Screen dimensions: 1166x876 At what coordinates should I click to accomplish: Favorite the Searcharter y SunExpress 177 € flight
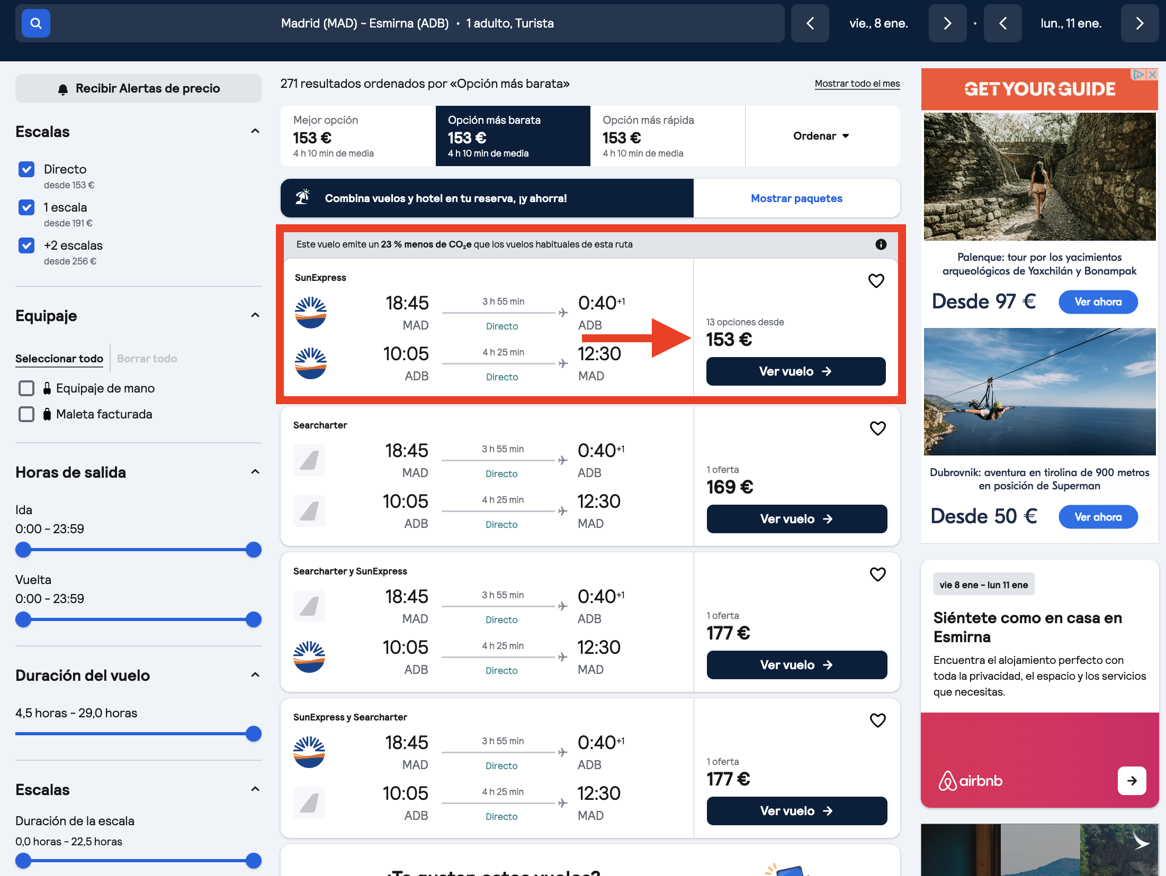pyautogui.click(x=878, y=574)
